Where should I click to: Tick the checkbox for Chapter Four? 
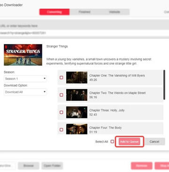coord(61,130)
